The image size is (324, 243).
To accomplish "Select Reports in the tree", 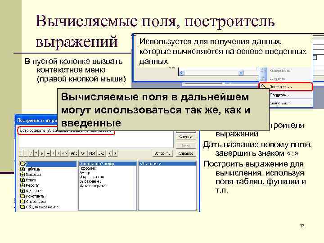I will pyautogui.click(x=32, y=185).
